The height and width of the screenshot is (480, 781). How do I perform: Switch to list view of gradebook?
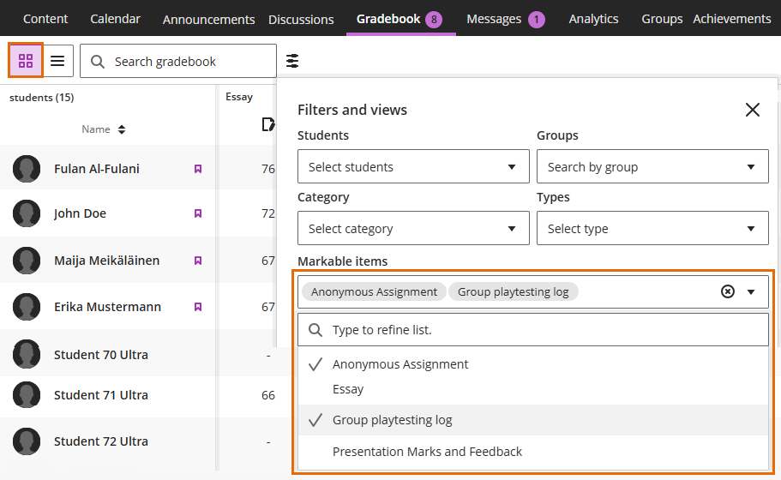coord(57,61)
